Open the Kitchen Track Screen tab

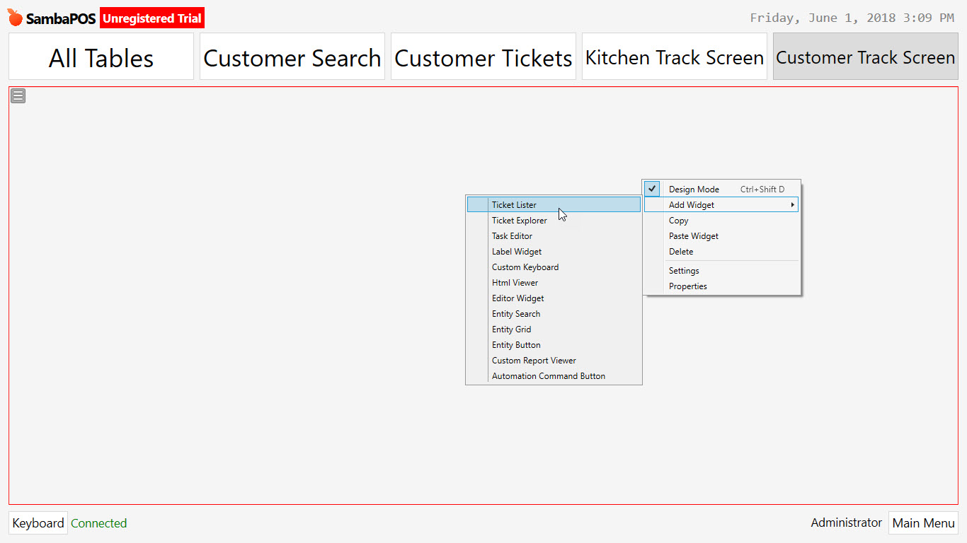tap(673, 56)
